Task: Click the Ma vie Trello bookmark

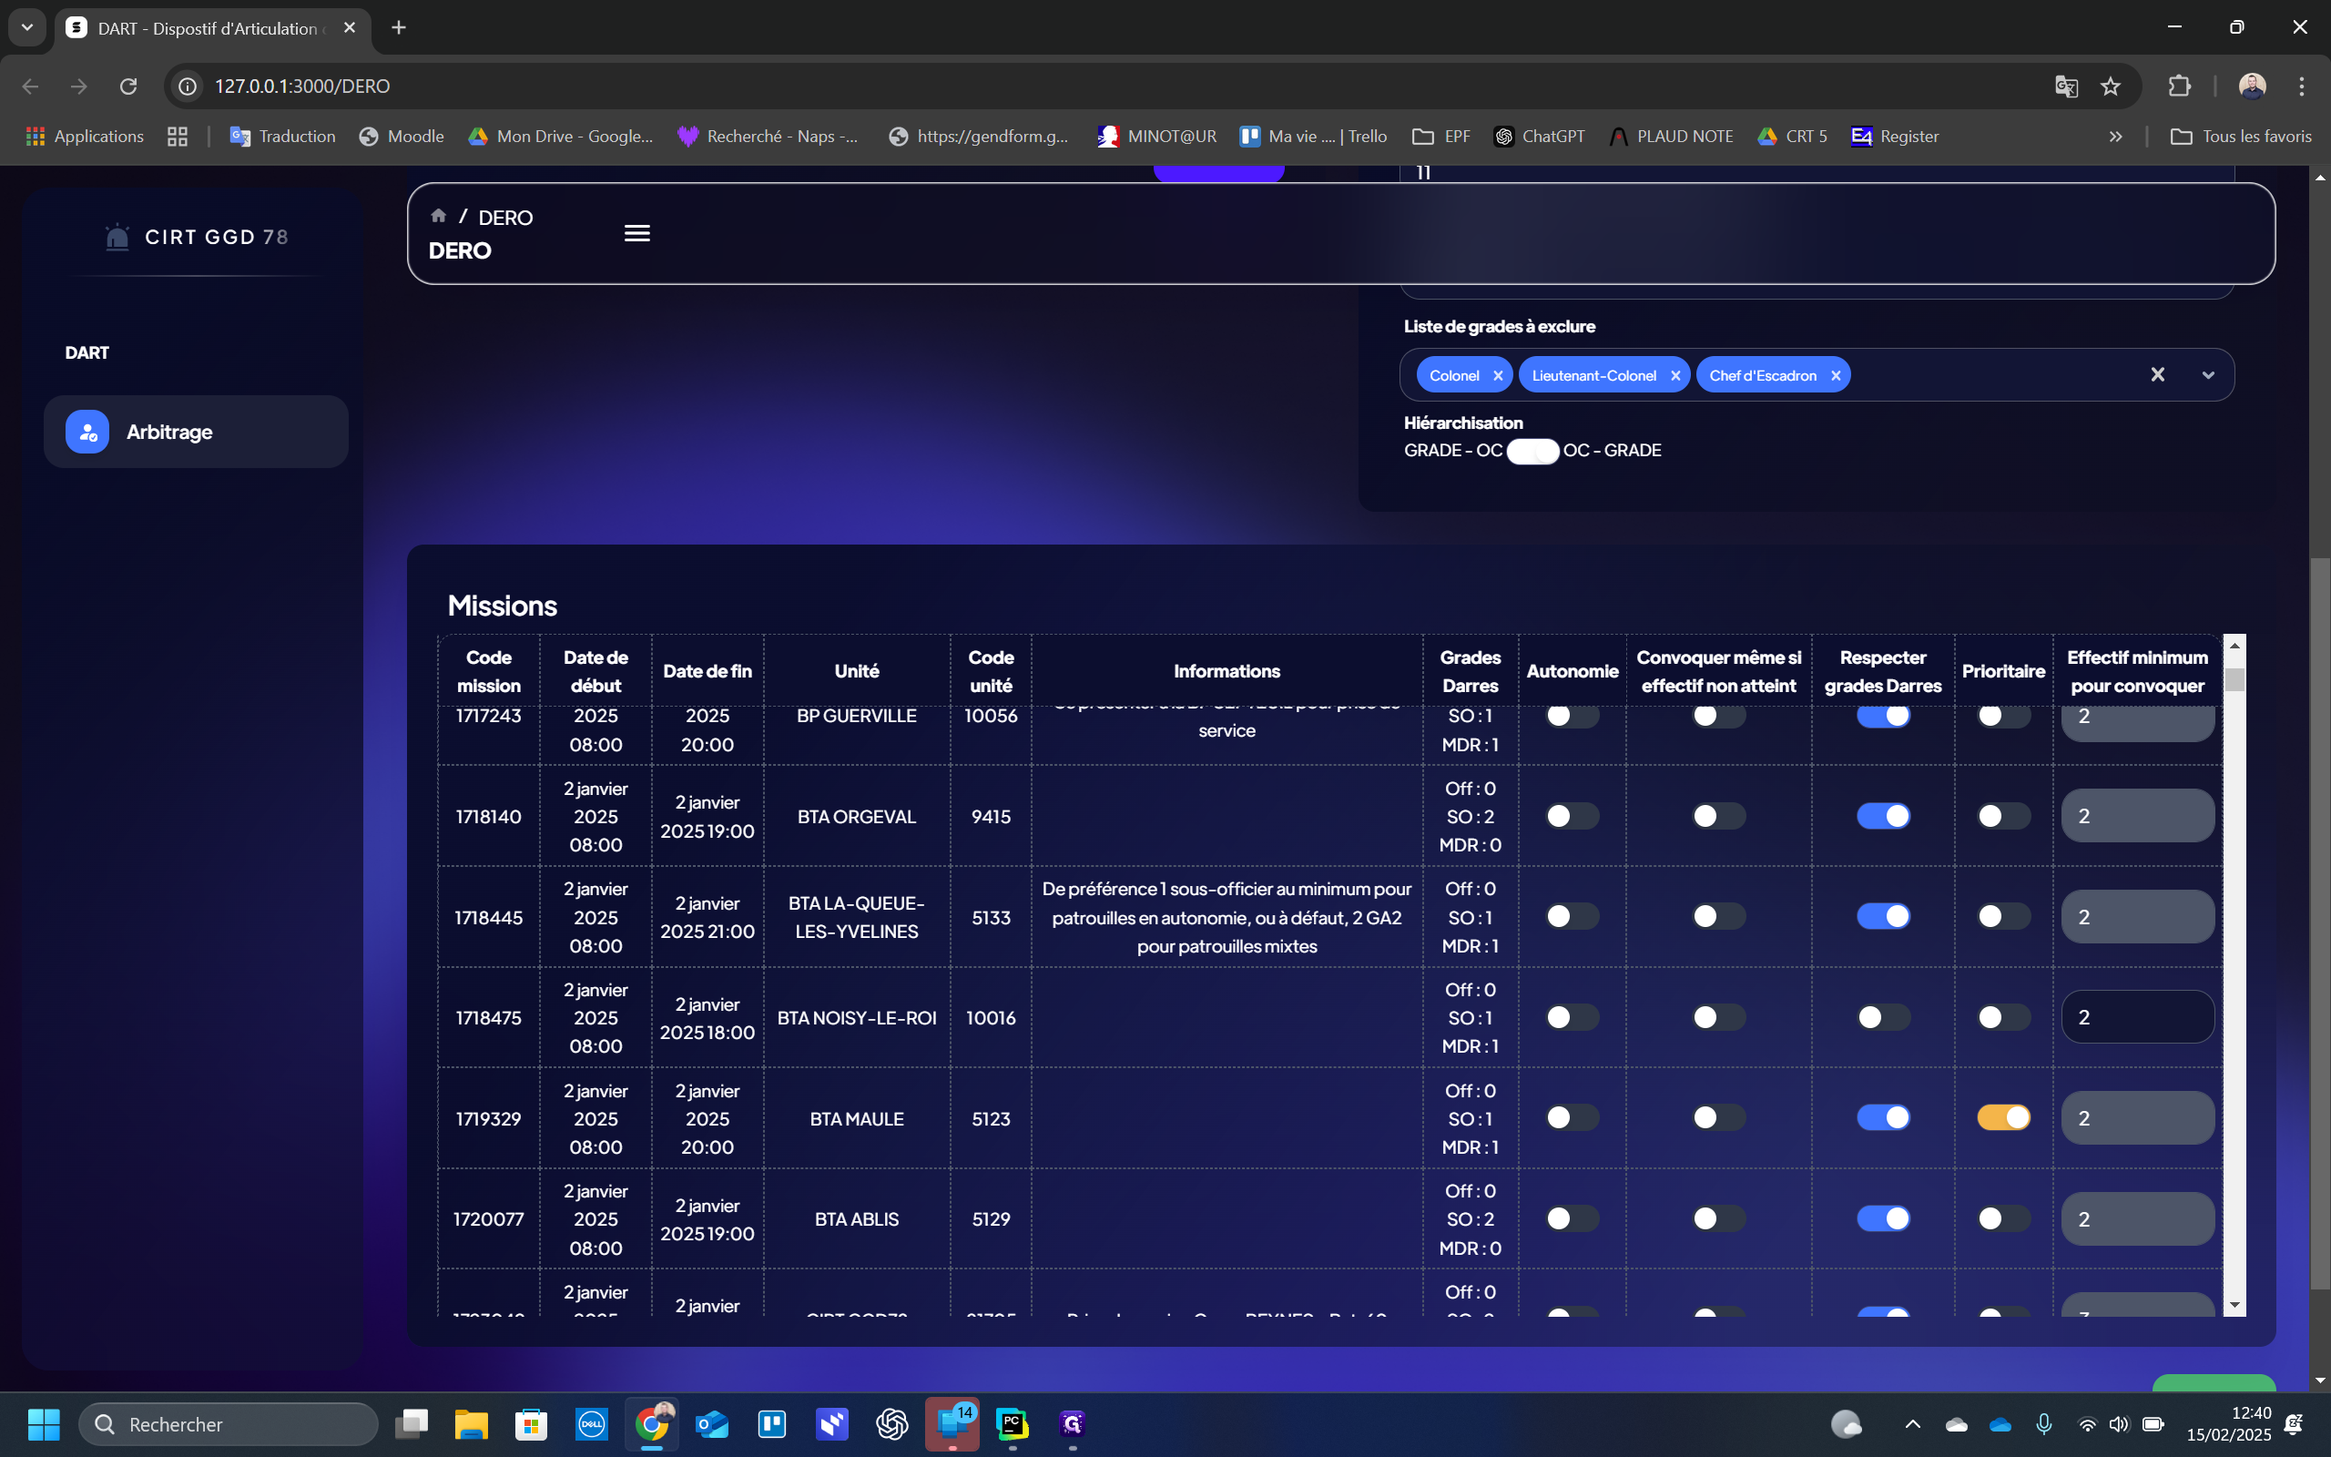Action: [x=1313, y=137]
